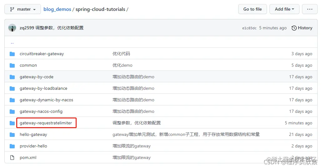This screenshot has height=168, width=322.
Task: Open the zq2599 author profile link
Action: (27, 28)
